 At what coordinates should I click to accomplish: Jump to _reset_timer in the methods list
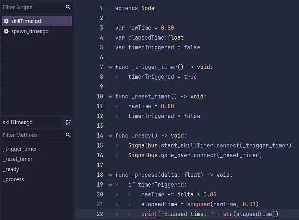click(x=18, y=159)
